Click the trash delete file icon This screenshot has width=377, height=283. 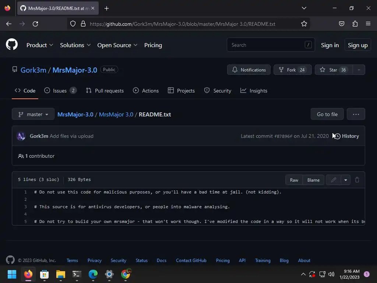357,180
